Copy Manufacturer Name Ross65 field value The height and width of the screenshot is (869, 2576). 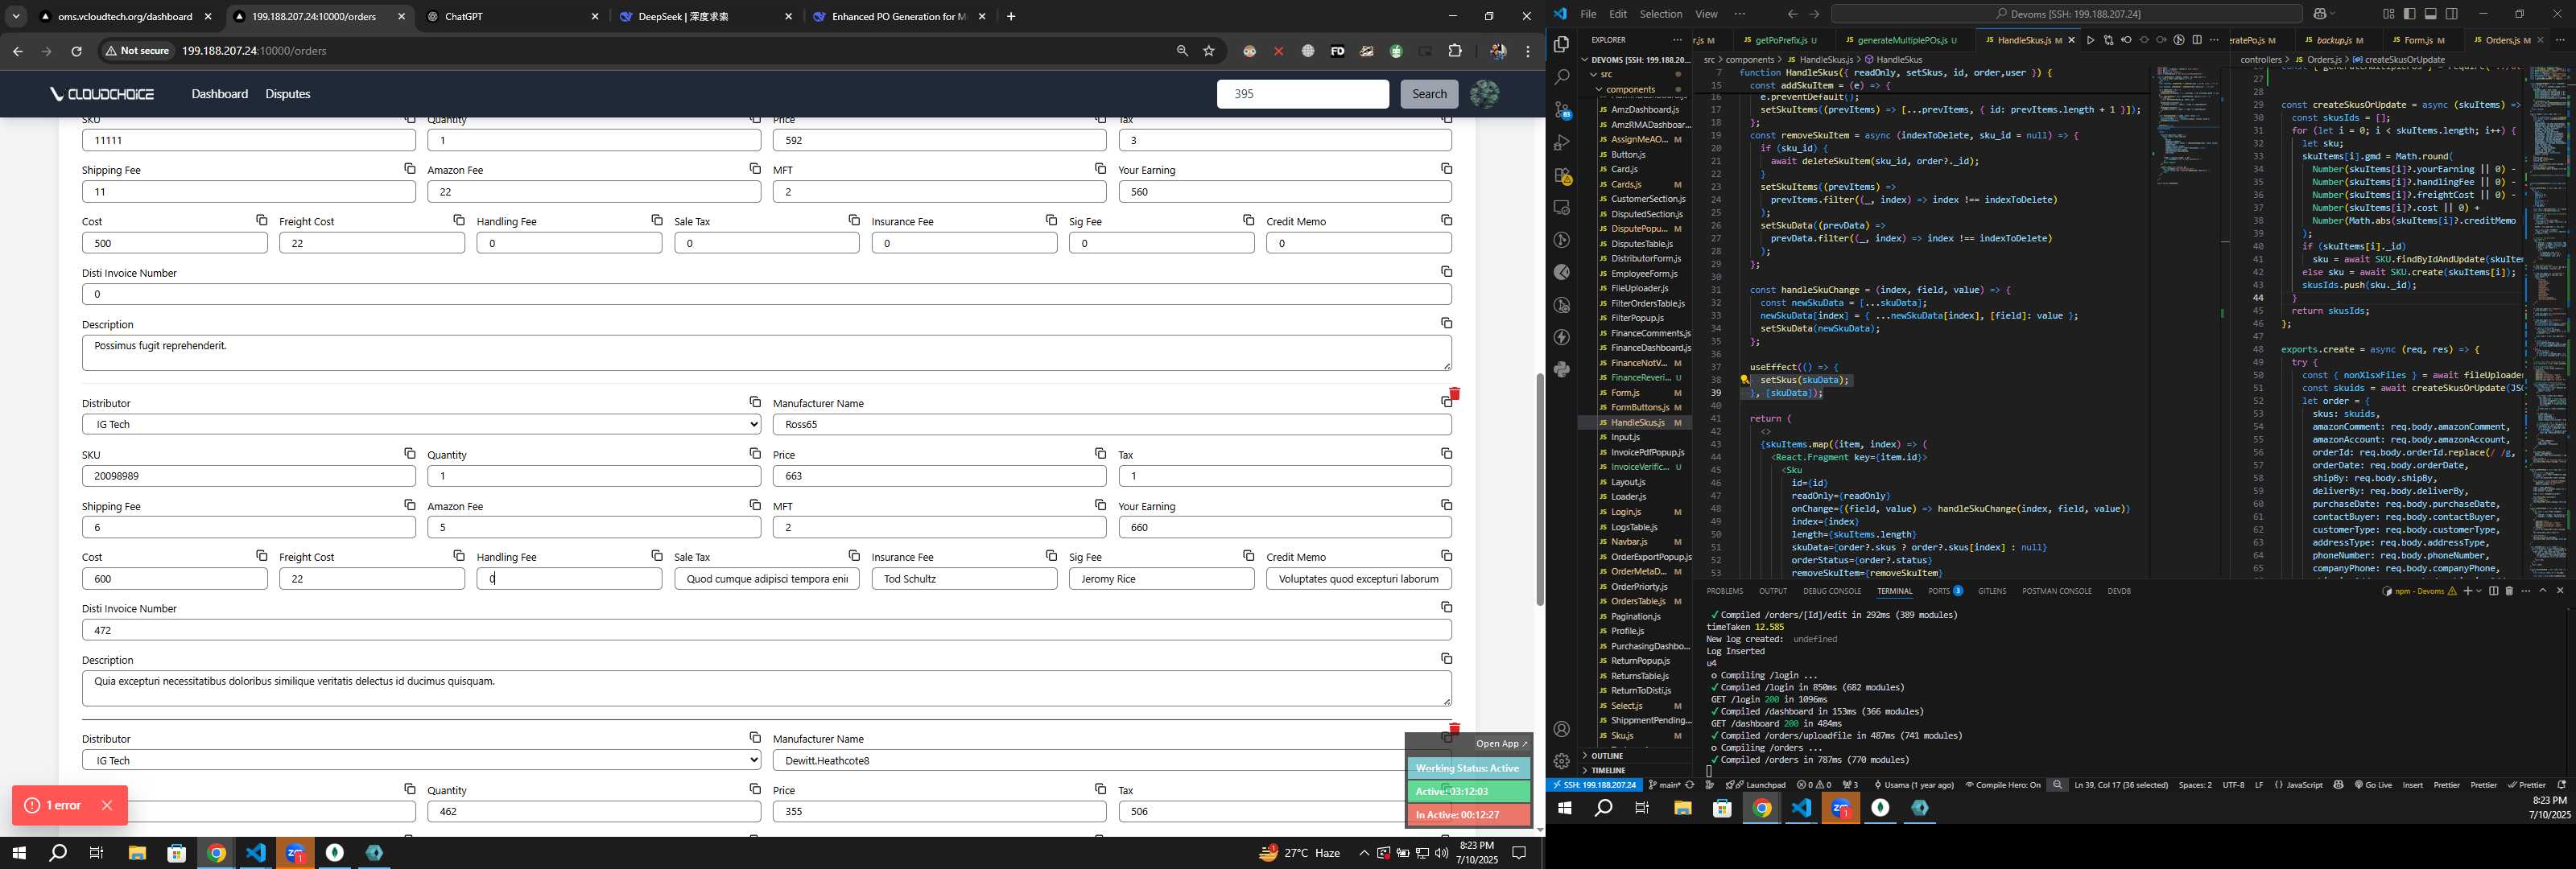[x=1445, y=402]
